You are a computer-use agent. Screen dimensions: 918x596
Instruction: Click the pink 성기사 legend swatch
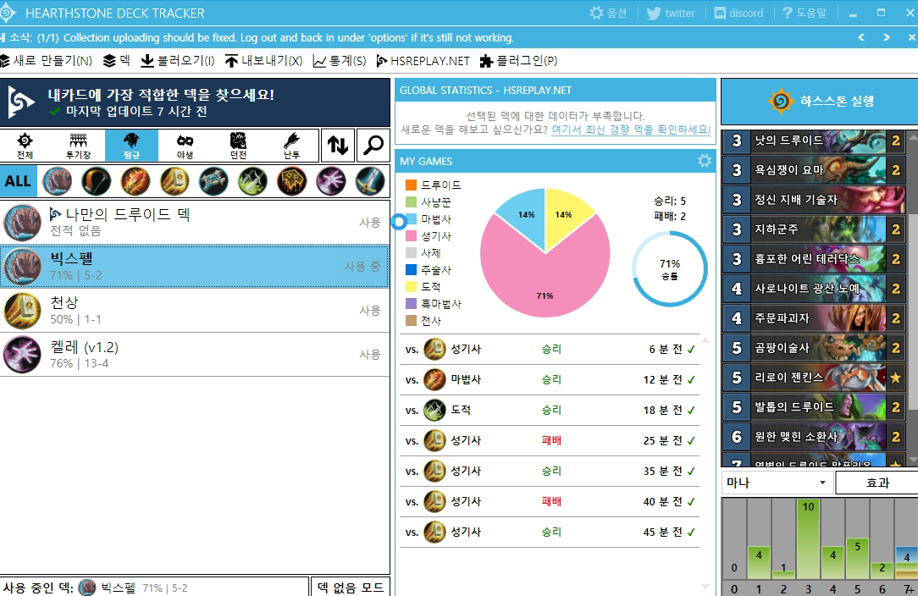coord(411,236)
